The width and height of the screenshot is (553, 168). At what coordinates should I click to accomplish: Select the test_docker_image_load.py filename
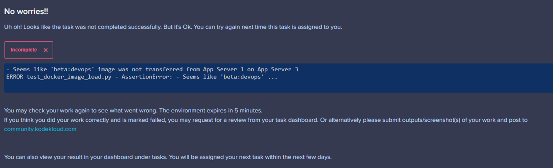click(69, 77)
